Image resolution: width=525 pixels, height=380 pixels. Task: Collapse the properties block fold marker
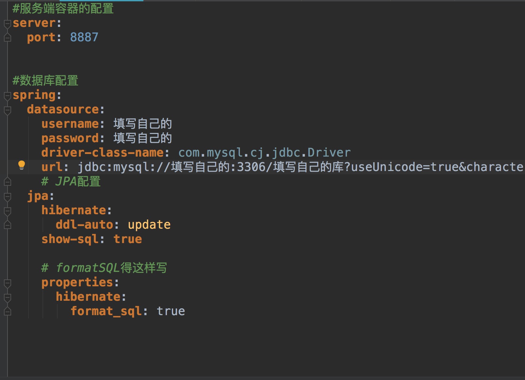click(7, 283)
